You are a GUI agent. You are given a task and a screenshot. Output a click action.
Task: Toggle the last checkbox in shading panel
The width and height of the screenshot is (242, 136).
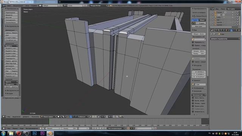pyautogui.click(x=193, y=111)
